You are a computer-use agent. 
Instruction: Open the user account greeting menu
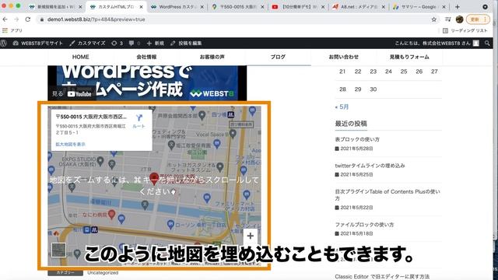[437, 44]
